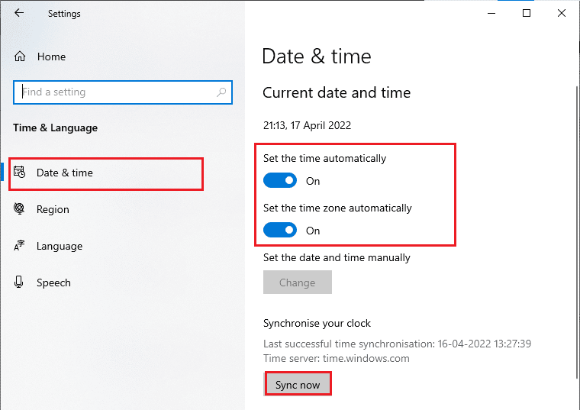This screenshot has width=580, height=410.
Task: Click the Time & Language section label
Action: click(x=56, y=128)
